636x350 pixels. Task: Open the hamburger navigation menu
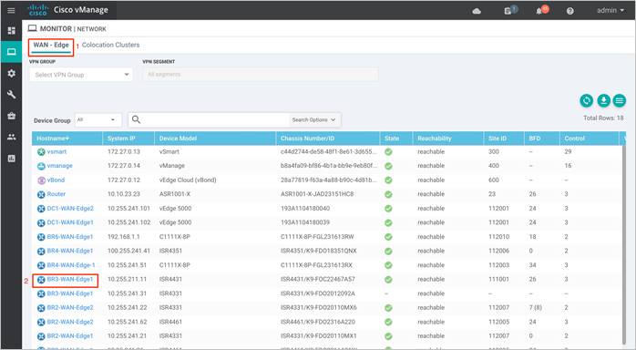(x=11, y=10)
